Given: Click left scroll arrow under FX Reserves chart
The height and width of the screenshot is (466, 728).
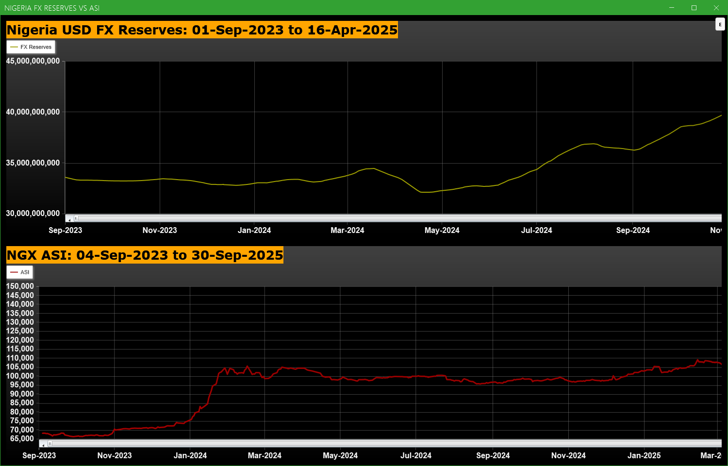Looking at the screenshot, I should pyautogui.click(x=69, y=219).
